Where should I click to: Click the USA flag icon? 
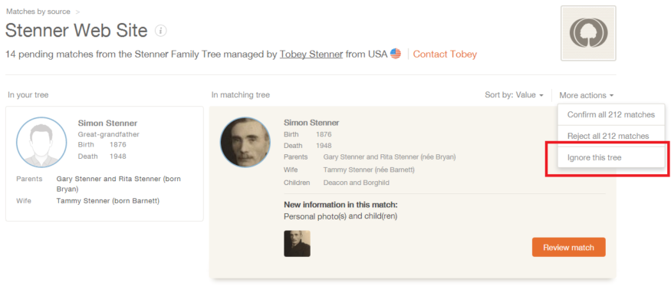(396, 54)
